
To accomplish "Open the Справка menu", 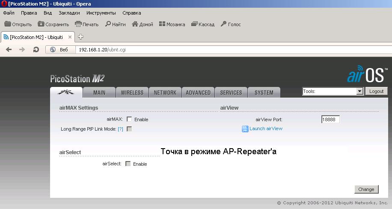I will pos(132,13).
